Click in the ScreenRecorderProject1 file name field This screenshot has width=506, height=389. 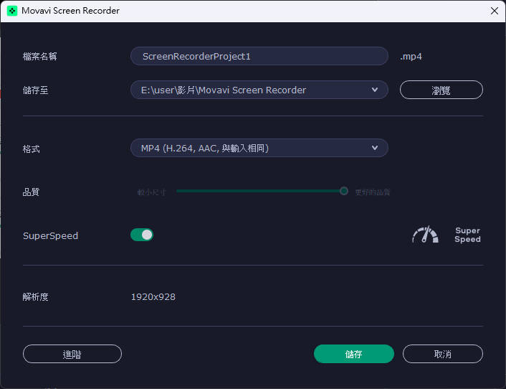click(x=259, y=56)
